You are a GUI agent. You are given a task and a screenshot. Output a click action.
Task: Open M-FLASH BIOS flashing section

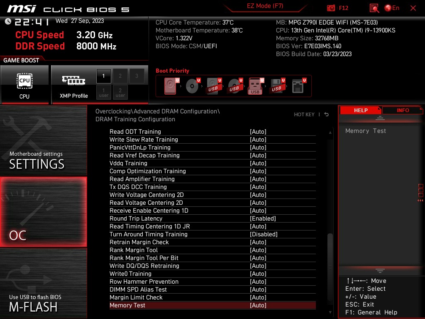pyautogui.click(x=44, y=283)
